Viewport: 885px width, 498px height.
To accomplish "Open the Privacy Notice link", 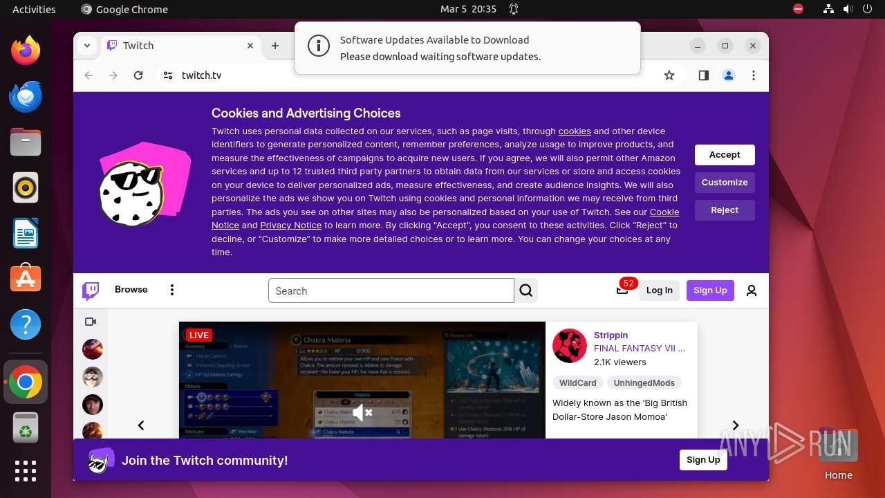I will (x=291, y=225).
